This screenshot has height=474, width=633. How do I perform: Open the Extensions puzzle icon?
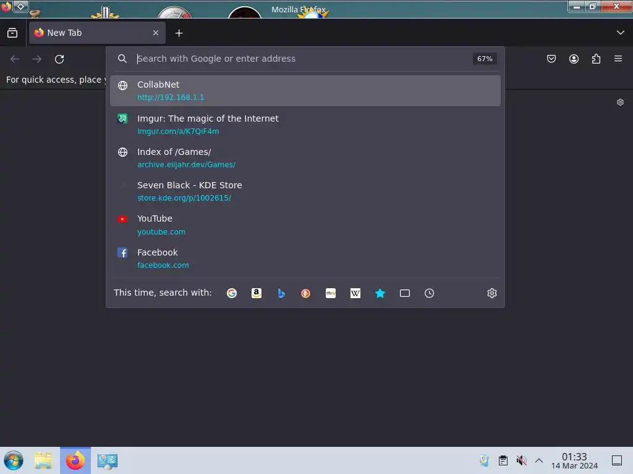point(596,59)
